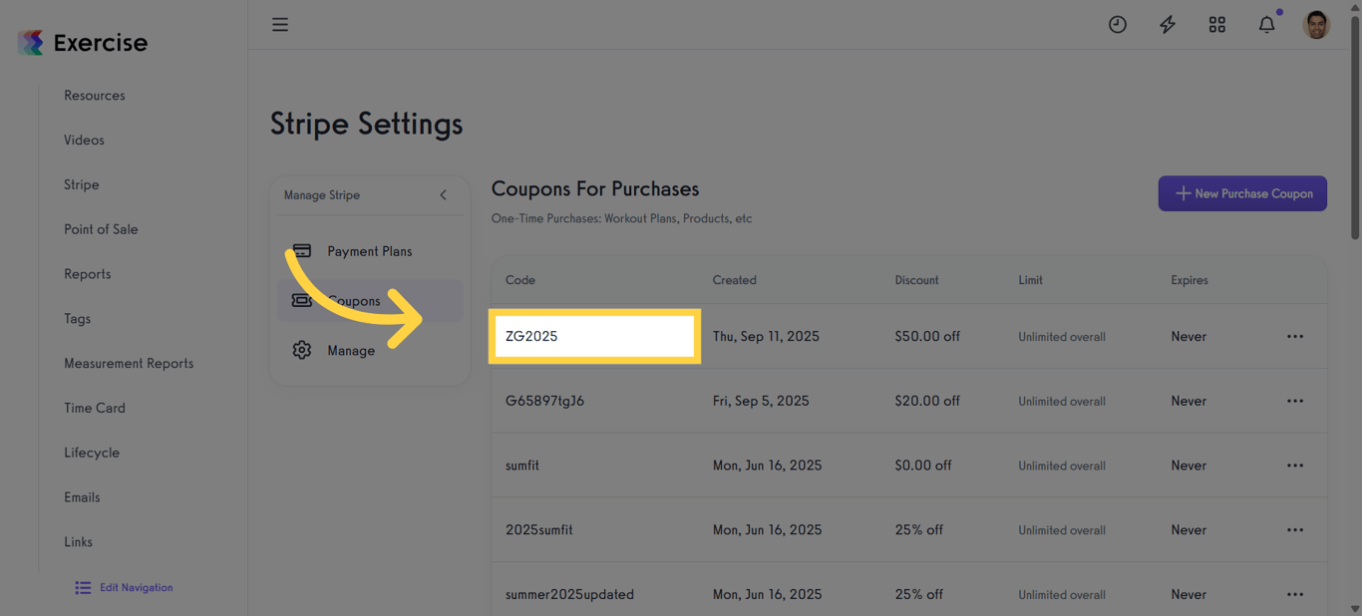Select the Coupons ticket icon
This screenshot has height=616, width=1362.
(302, 300)
